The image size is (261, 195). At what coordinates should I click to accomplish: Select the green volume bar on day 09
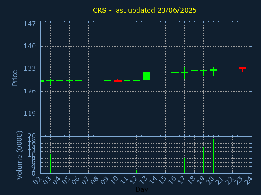108,163
